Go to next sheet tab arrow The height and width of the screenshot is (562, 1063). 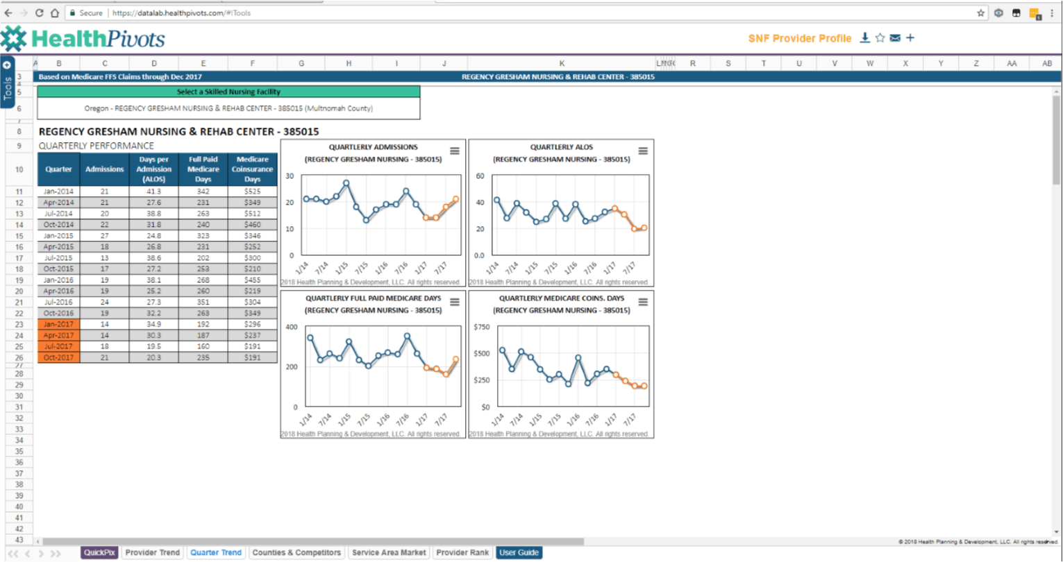(x=42, y=554)
